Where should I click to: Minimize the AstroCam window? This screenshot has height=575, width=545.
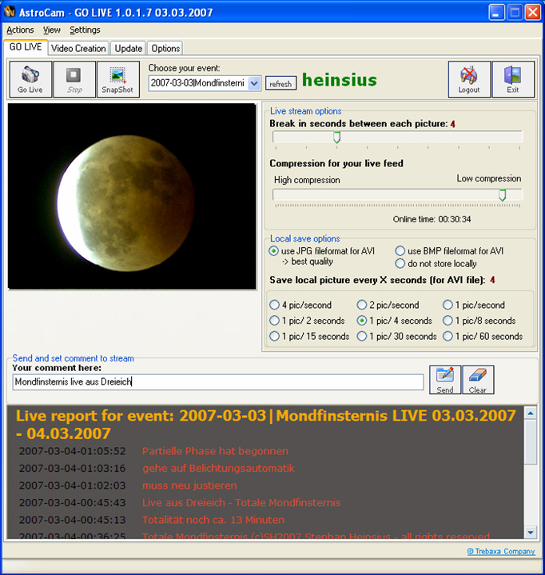pyautogui.click(x=496, y=13)
